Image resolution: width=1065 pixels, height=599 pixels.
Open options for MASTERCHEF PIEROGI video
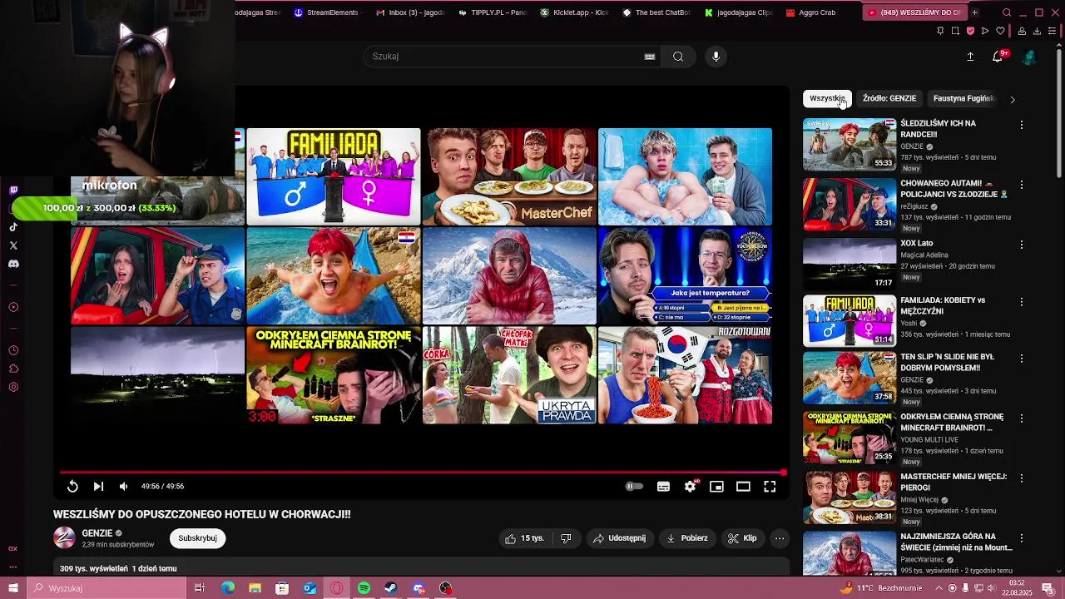tap(1022, 478)
